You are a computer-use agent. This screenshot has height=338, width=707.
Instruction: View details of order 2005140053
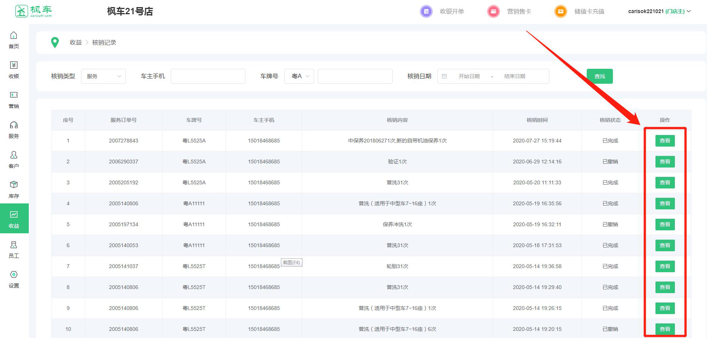[665, 245]
